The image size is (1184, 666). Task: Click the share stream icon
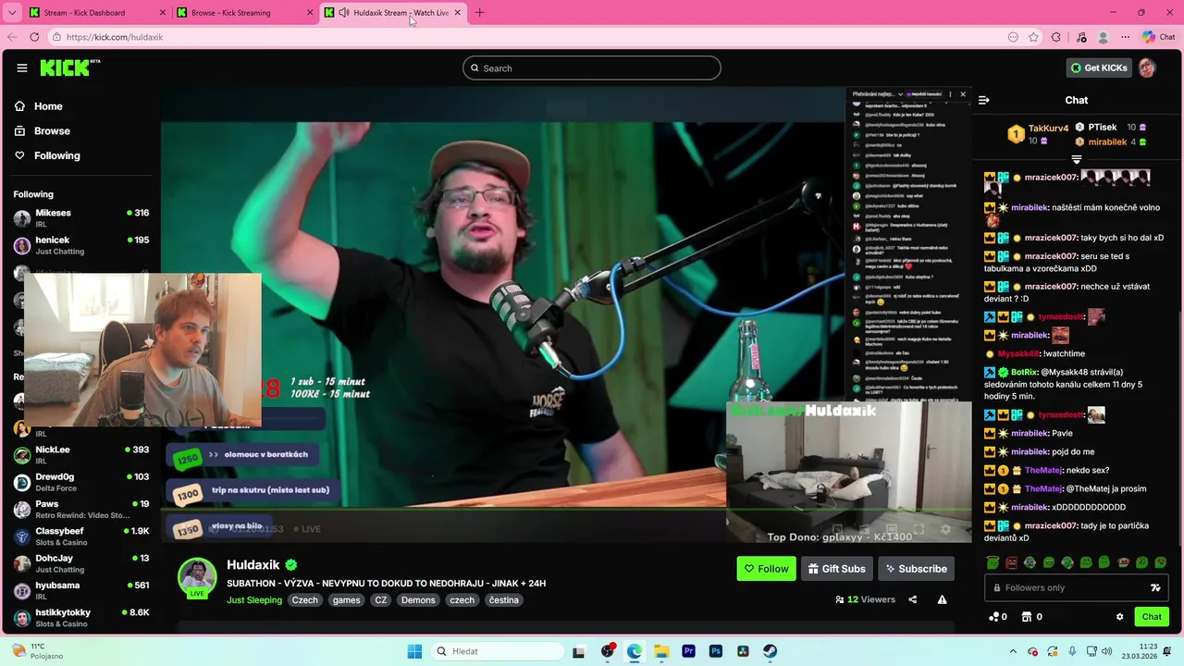click(912, 599)
